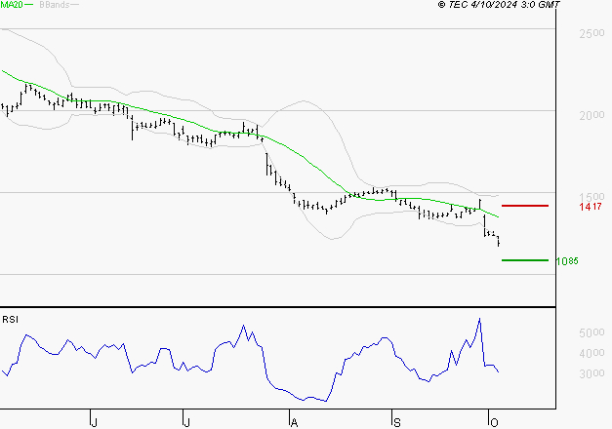Click the 2000 price axis label
This screenshot has height=429, width=612.
pyautogui.click(x=592, y=115)
